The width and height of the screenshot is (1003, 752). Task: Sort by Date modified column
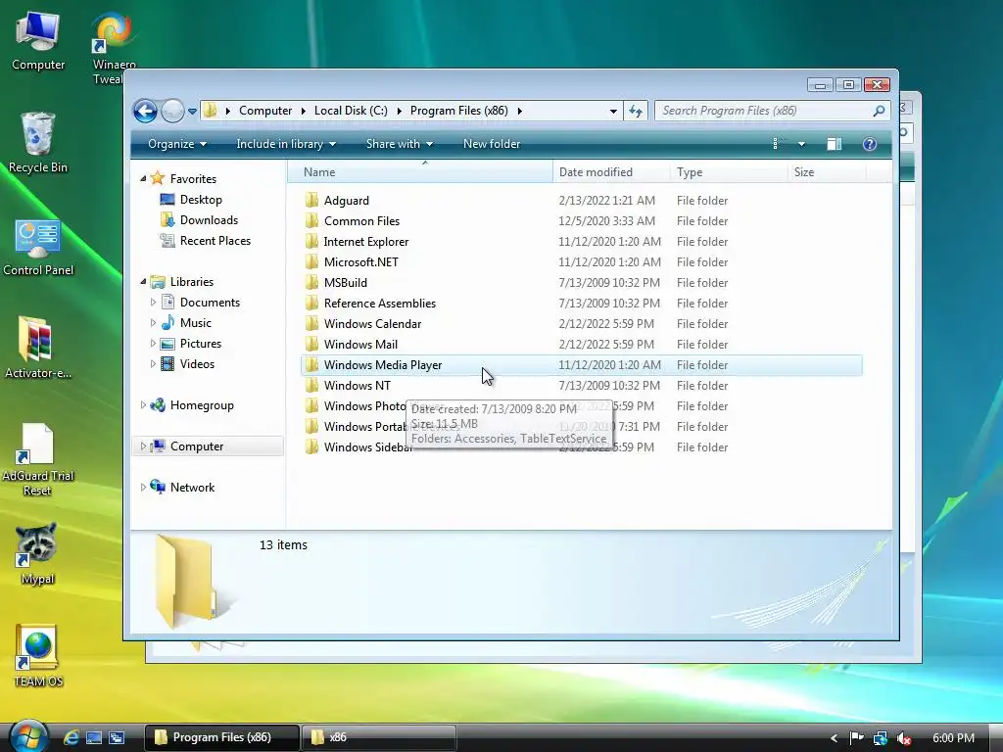point(611,172)
